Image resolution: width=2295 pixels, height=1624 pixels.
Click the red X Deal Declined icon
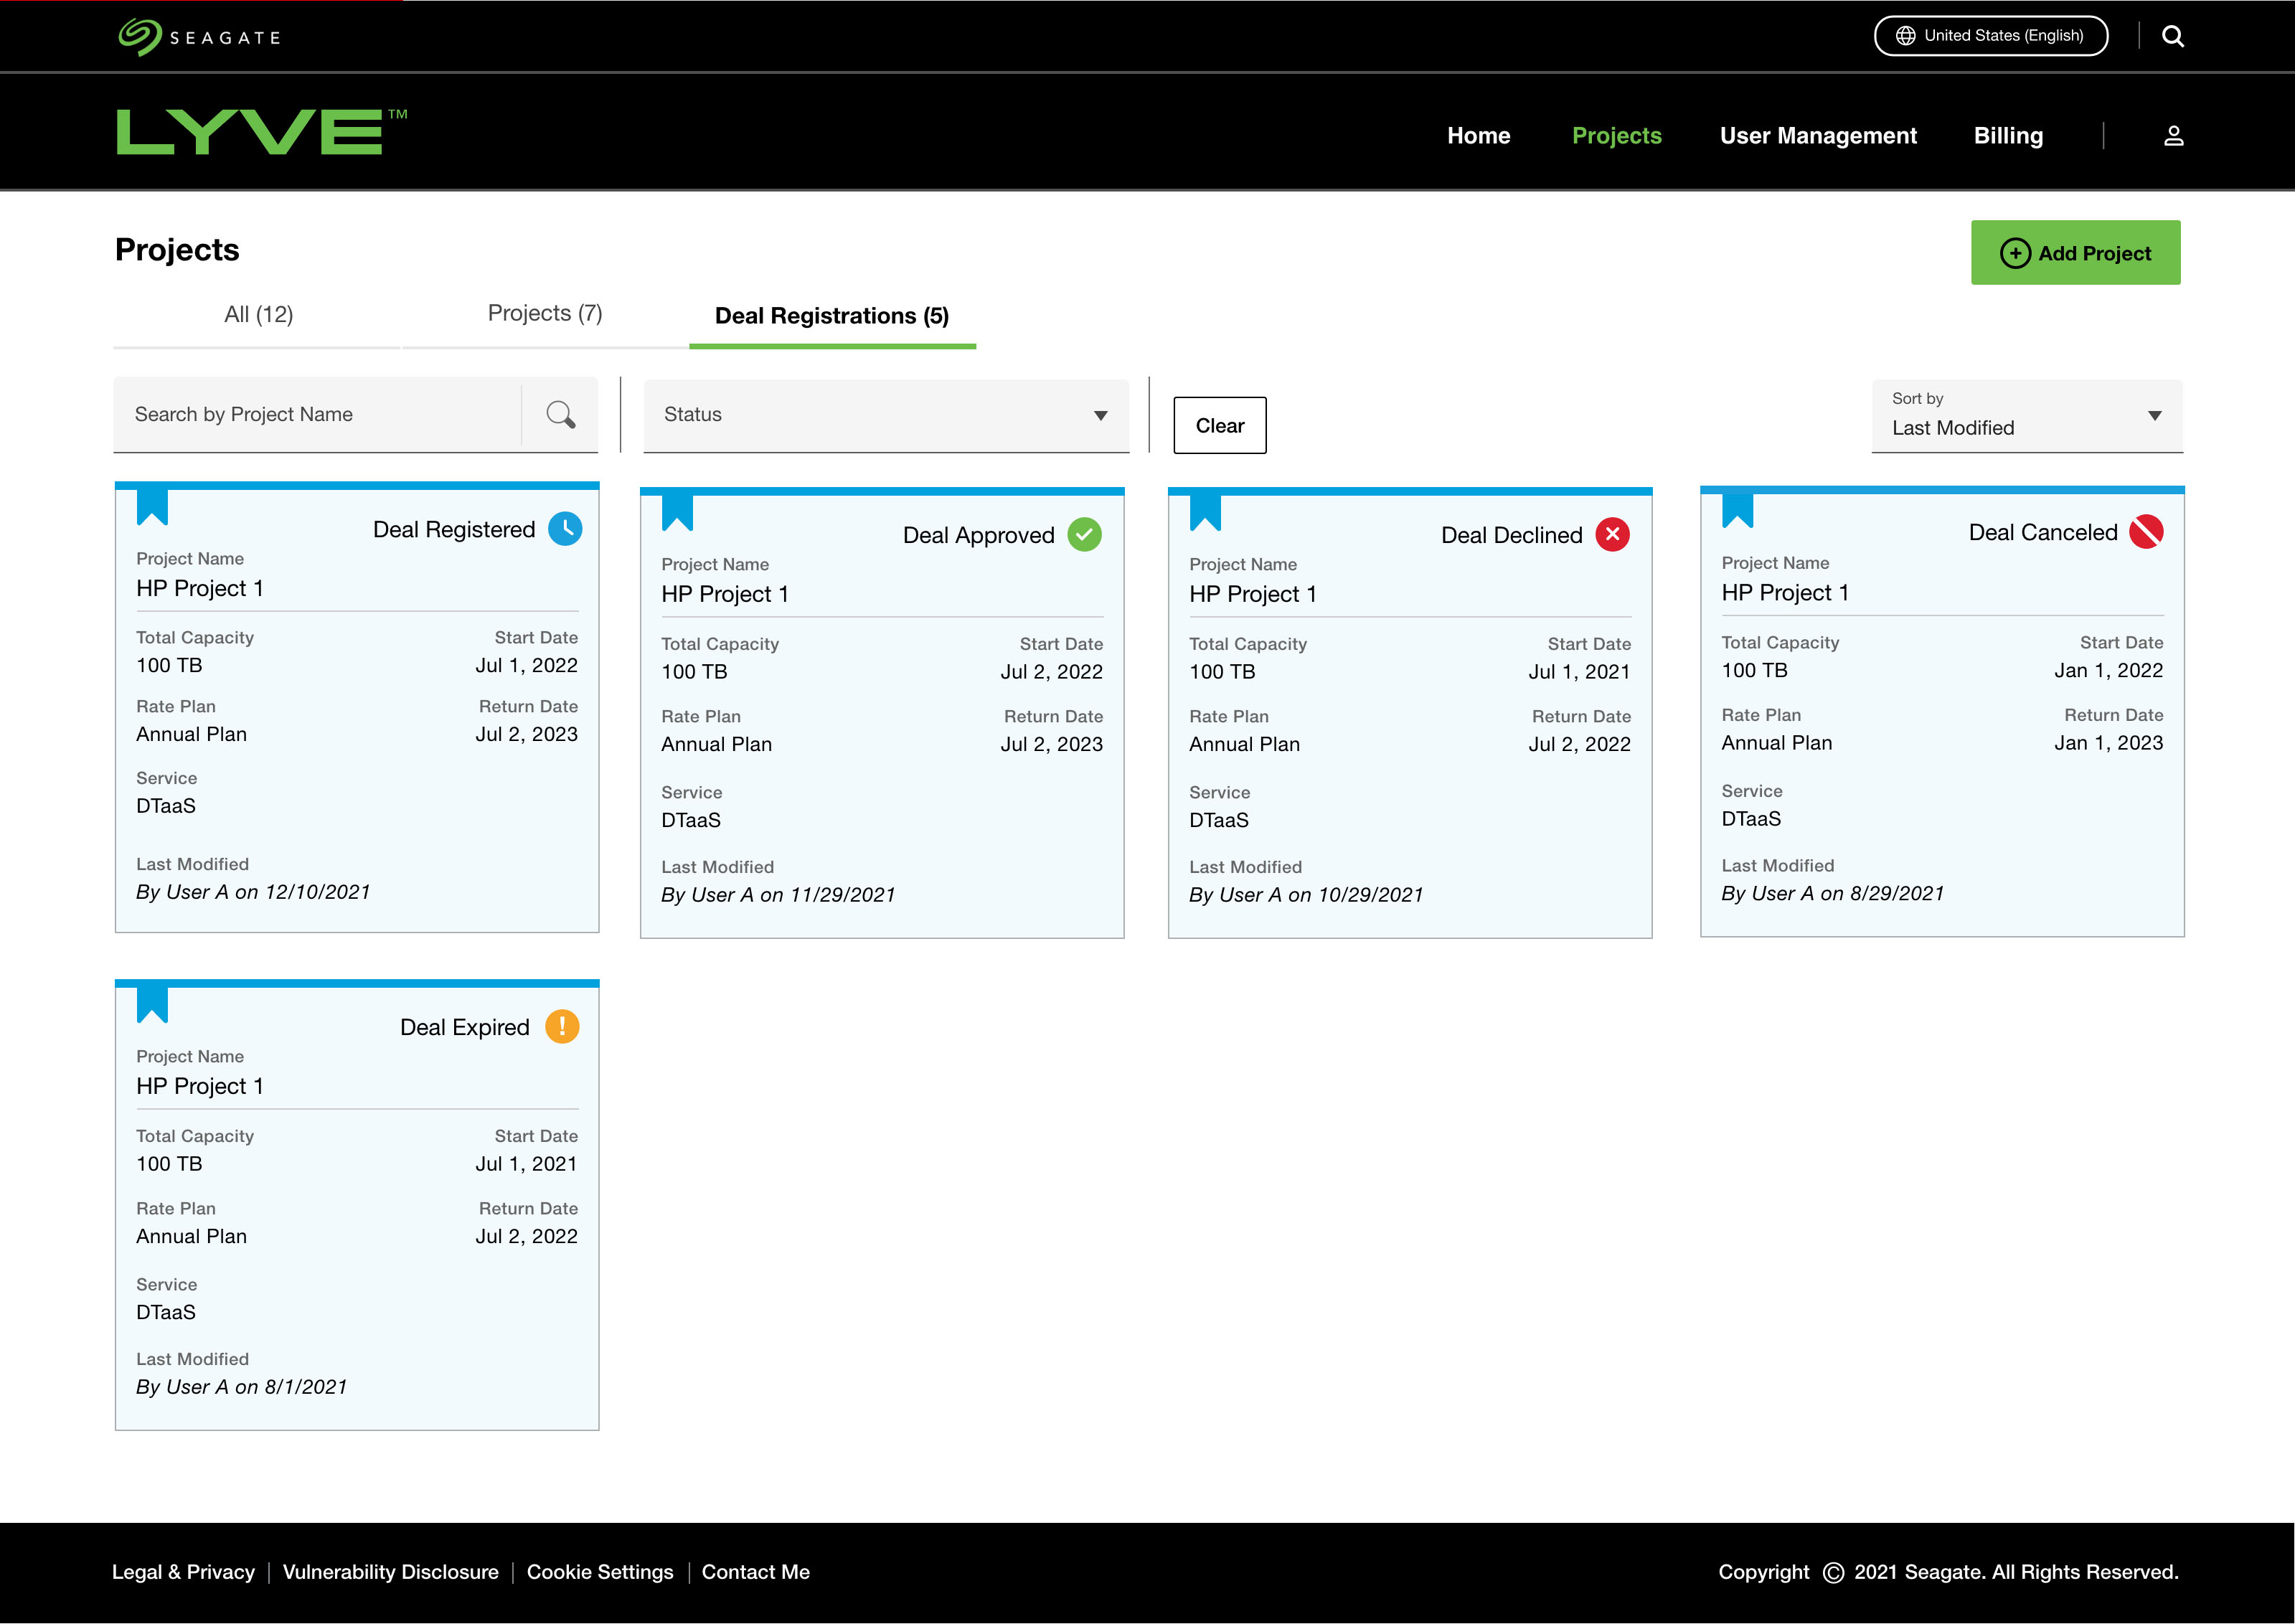pos(1612,535)
